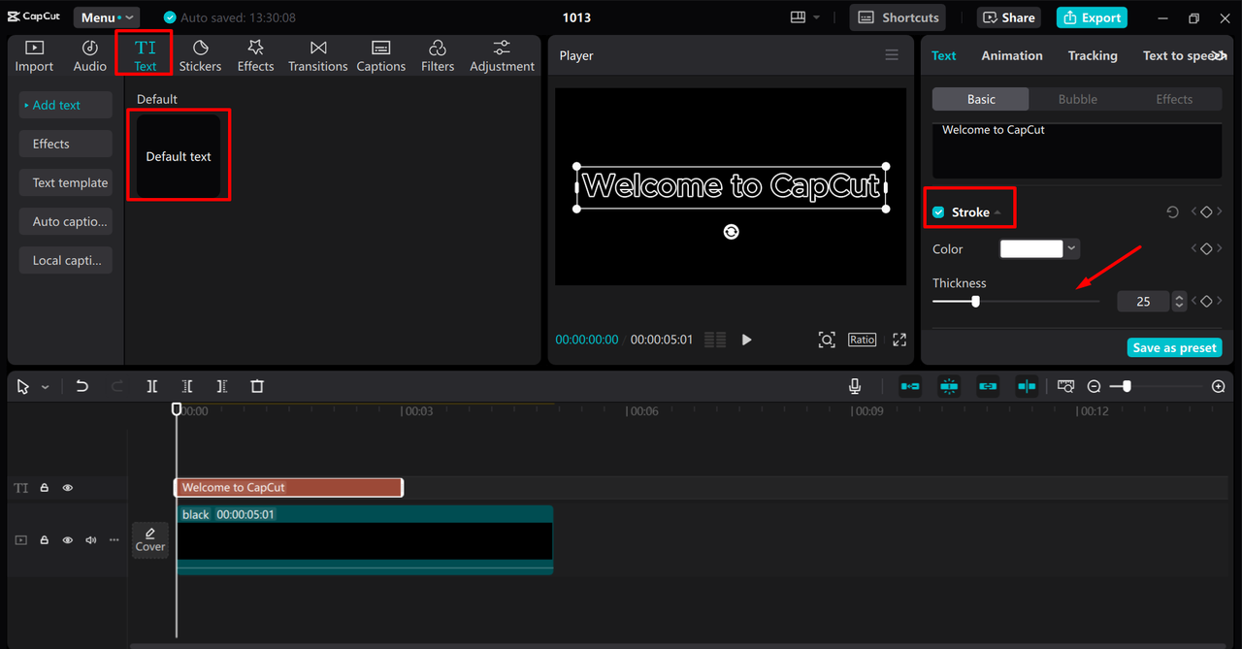1242x649 pixels.
Task: Open Text template in left sidebar
Action: point(66,182)
